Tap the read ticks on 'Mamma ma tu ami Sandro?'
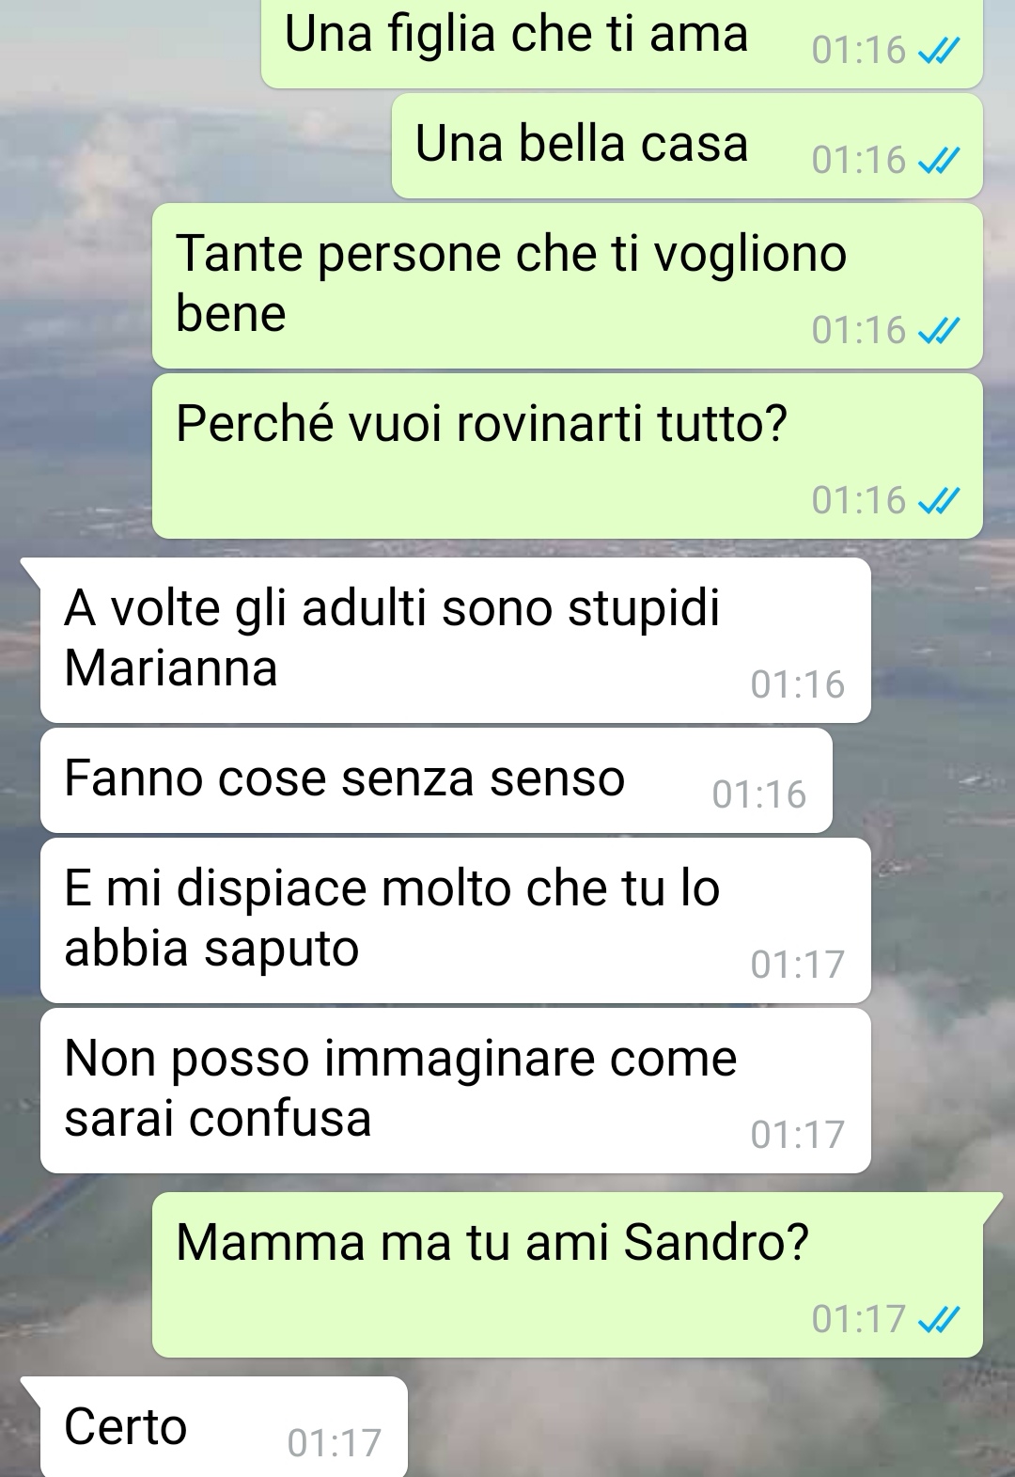Image resolution: width=1015 pixels, height=1477 pixels. point(937,1321)
